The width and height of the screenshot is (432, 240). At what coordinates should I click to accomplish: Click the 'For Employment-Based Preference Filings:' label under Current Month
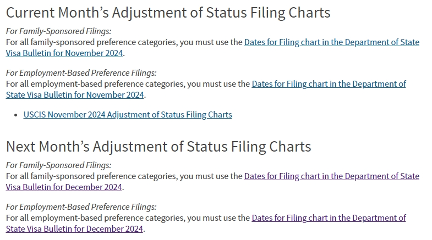point(81,73)
